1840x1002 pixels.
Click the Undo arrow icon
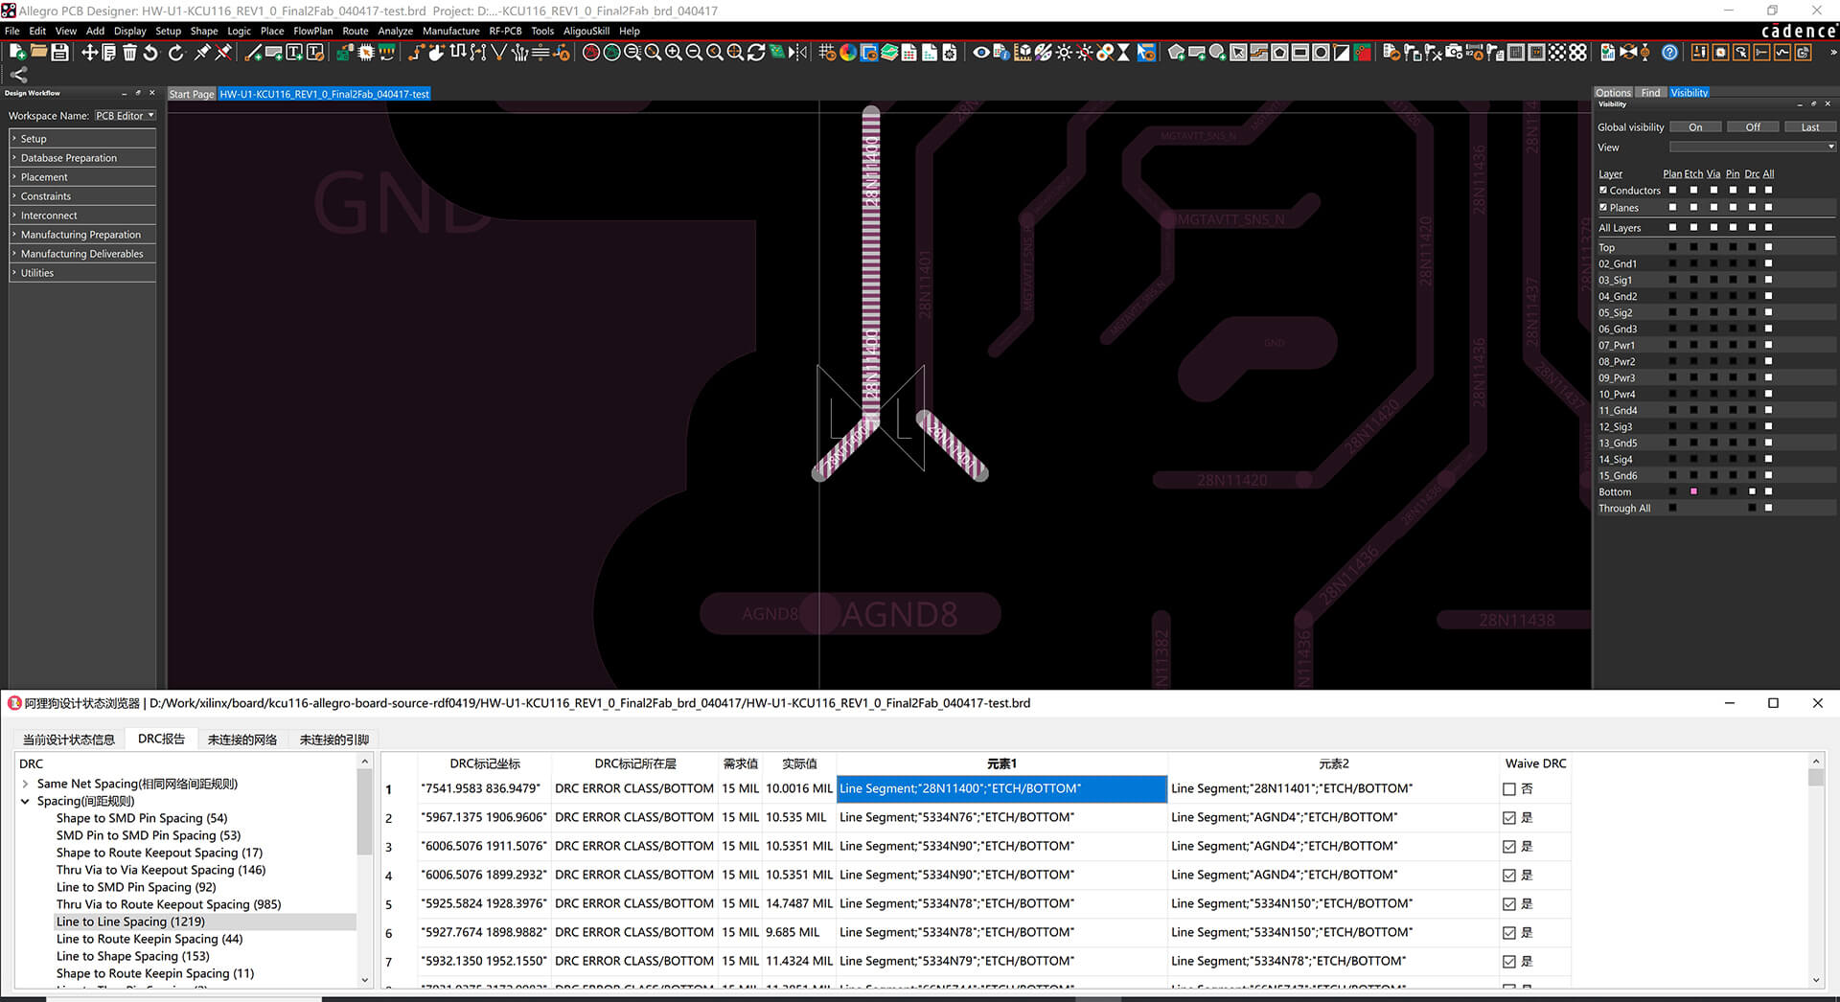[x=150, y=52]
